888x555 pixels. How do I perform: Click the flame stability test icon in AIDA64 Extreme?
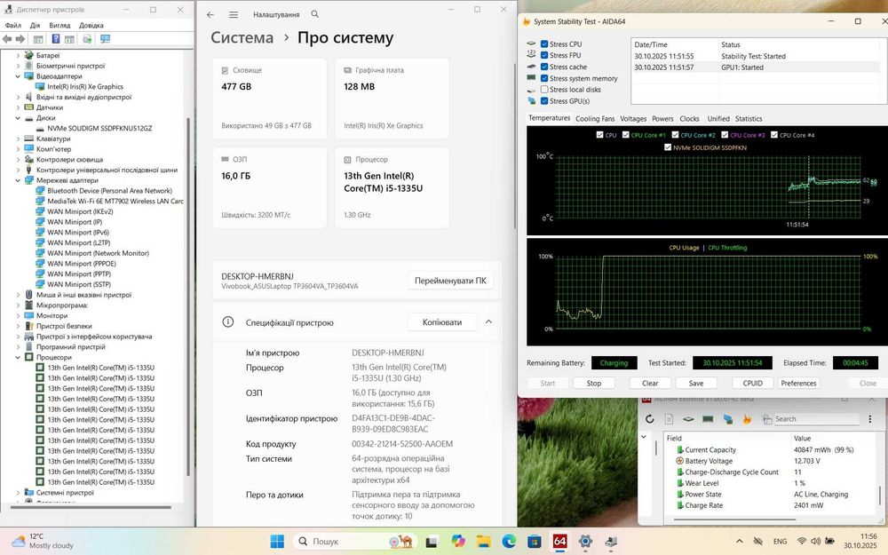click(x=747, y=419)
